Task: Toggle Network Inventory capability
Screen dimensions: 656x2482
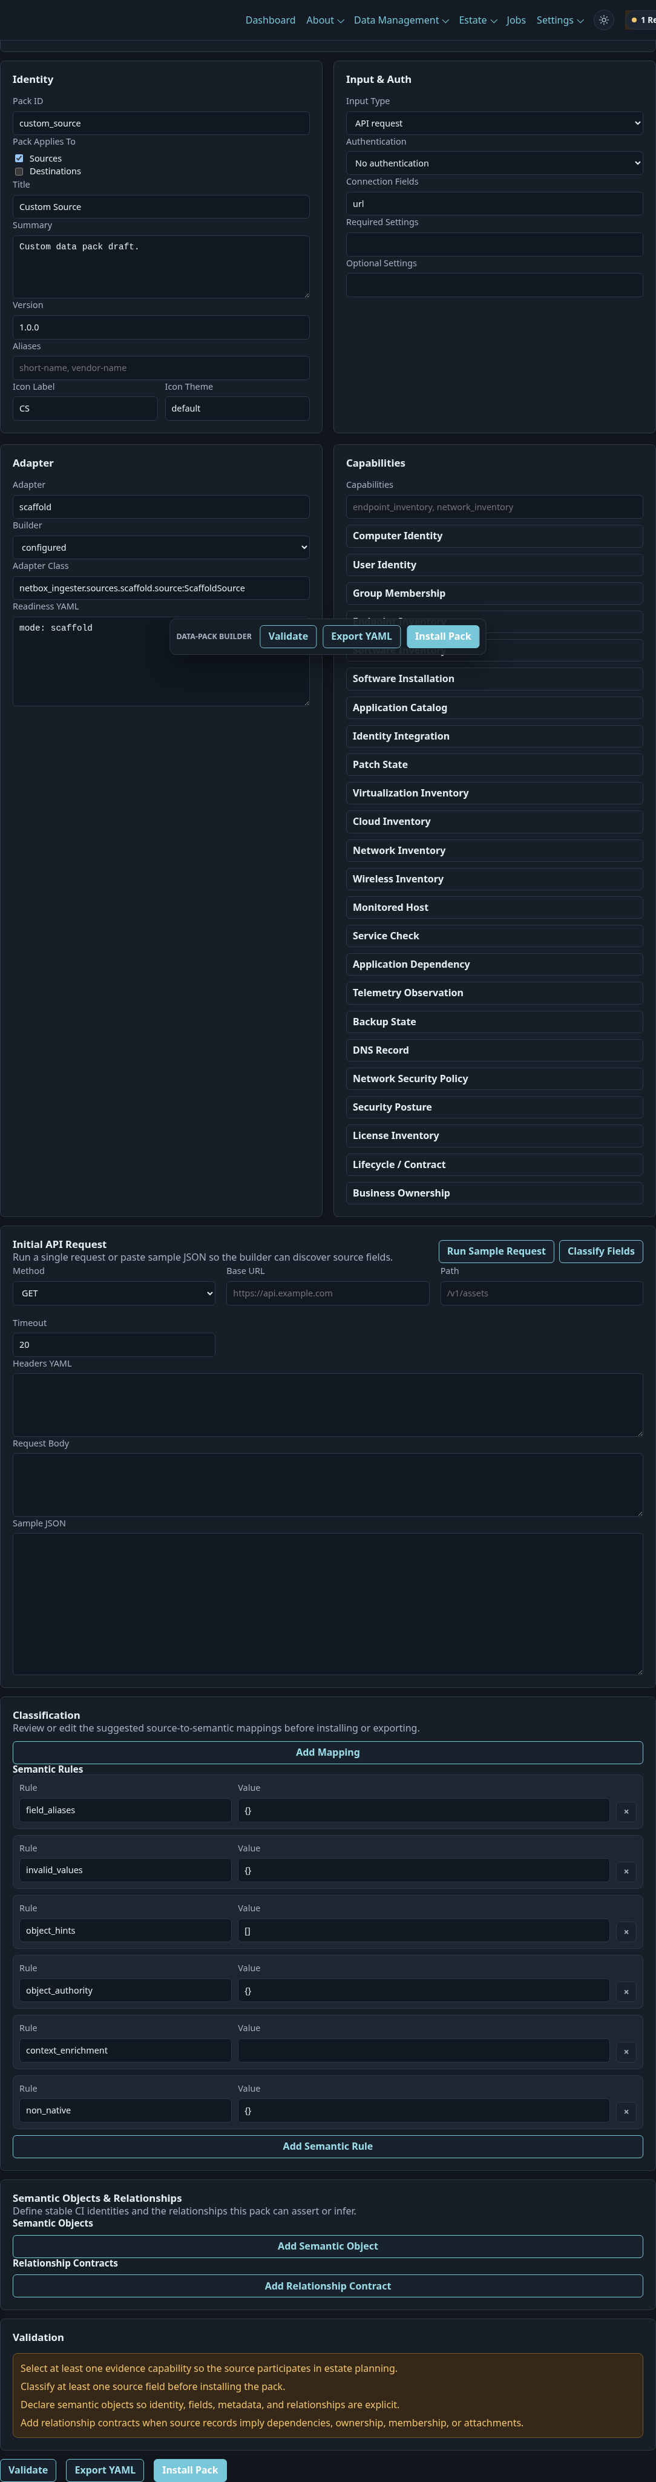Action: click(x=494, y=850)
